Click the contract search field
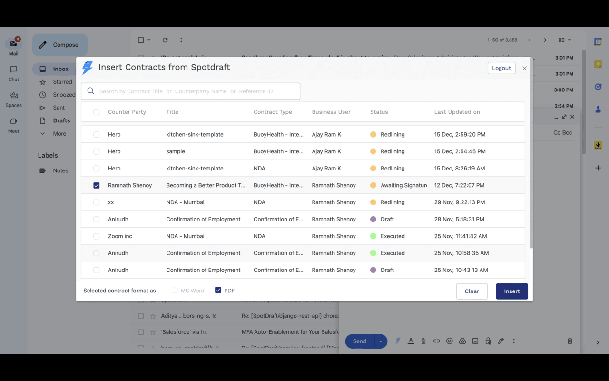 190,91
